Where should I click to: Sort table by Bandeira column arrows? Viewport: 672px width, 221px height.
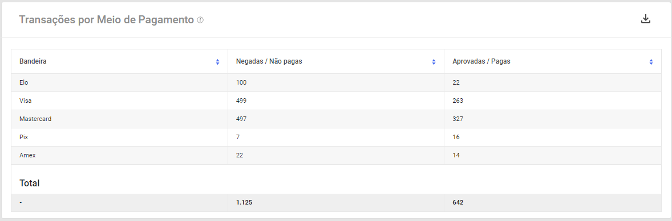(217, 62)
